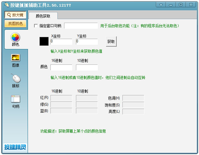This screenshot has height=155, width=199.
Task: Open the 图像 image section icon
Action: 15,58
